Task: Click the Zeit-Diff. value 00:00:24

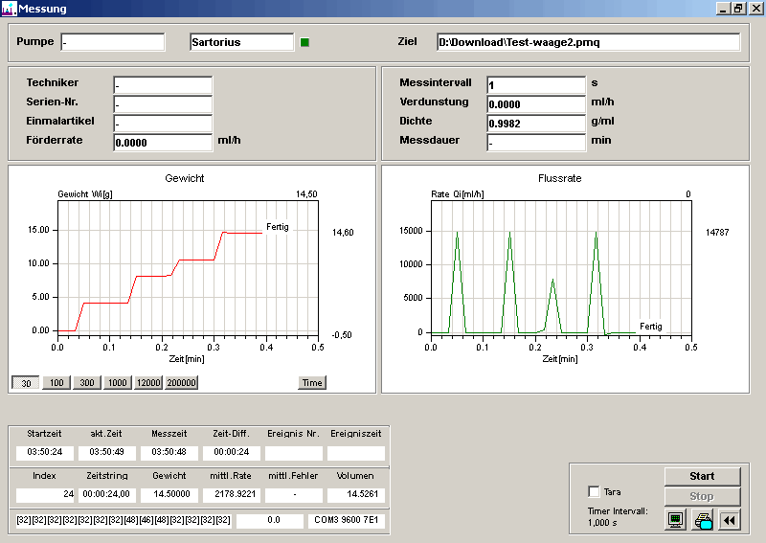Action: coord(231,452)
